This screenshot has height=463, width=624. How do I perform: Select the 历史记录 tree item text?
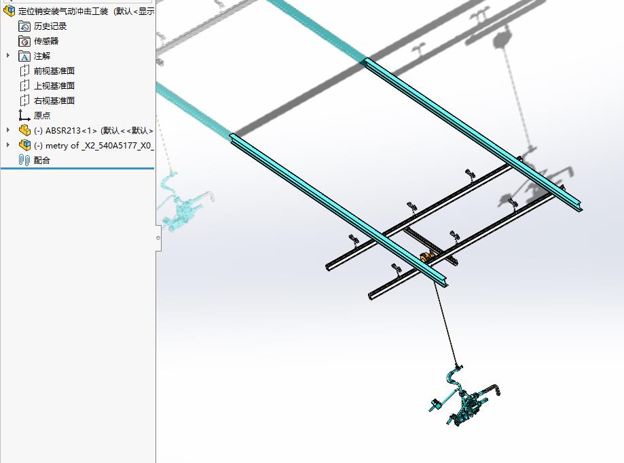[x=50, y=26]
